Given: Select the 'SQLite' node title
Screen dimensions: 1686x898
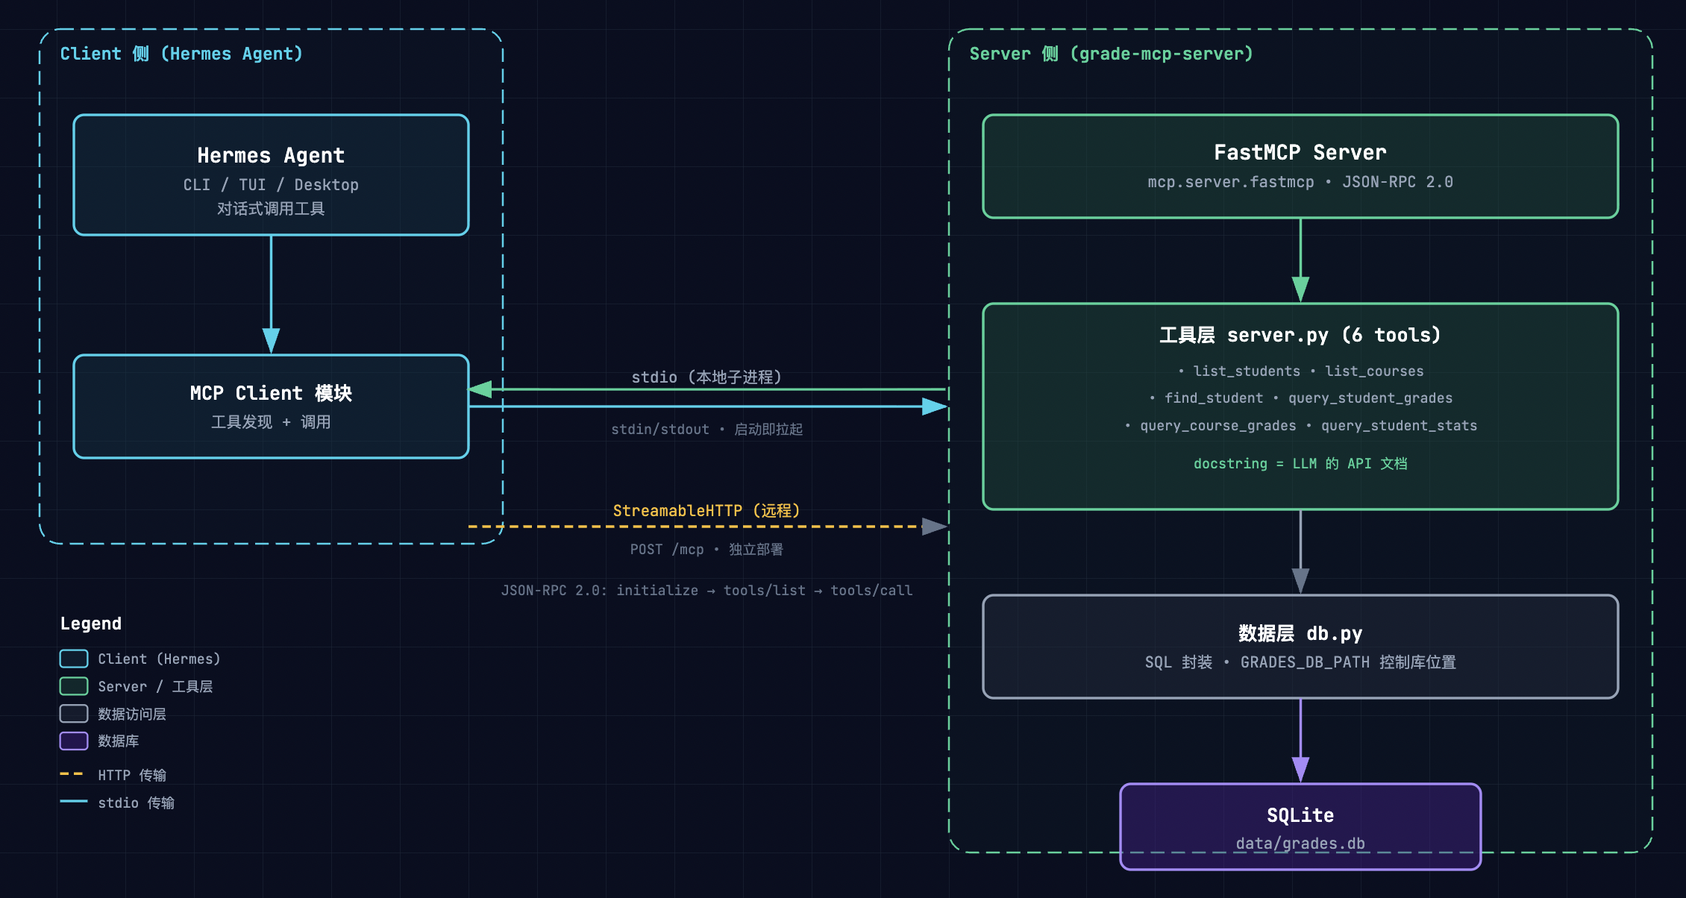Looking at the screenshot, I should pyautogui.click(x=1300, y=815).
